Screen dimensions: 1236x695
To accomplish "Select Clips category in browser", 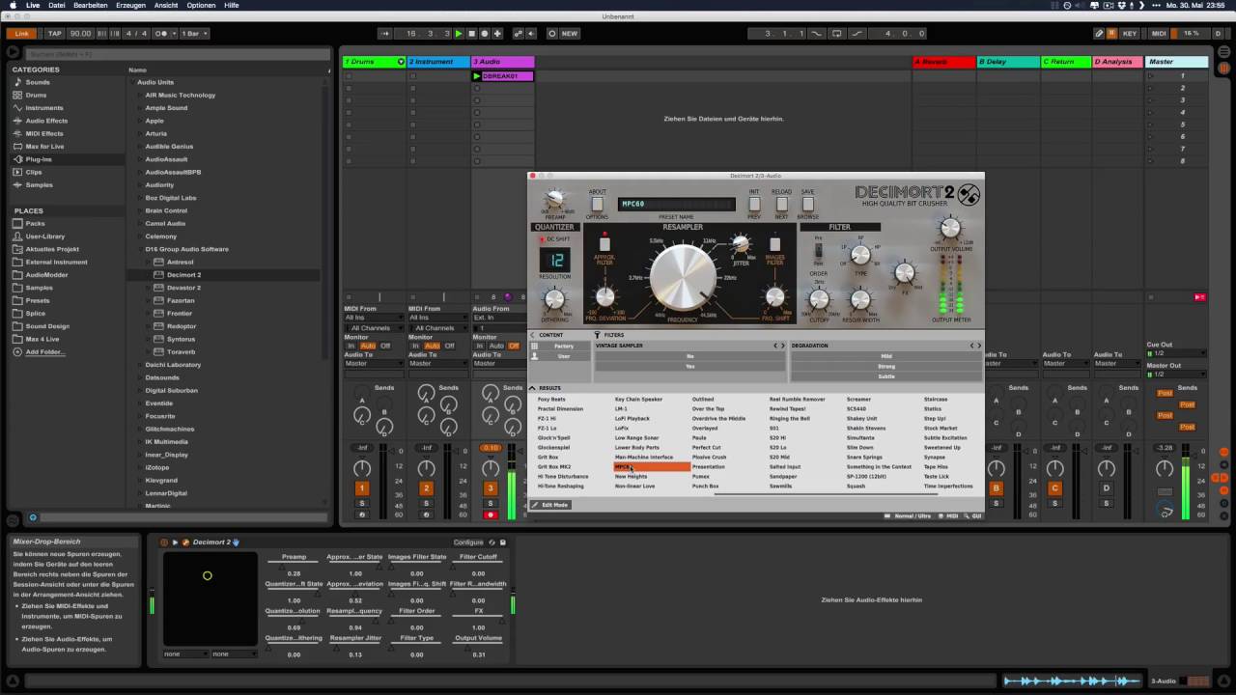I will coord(34,172).
